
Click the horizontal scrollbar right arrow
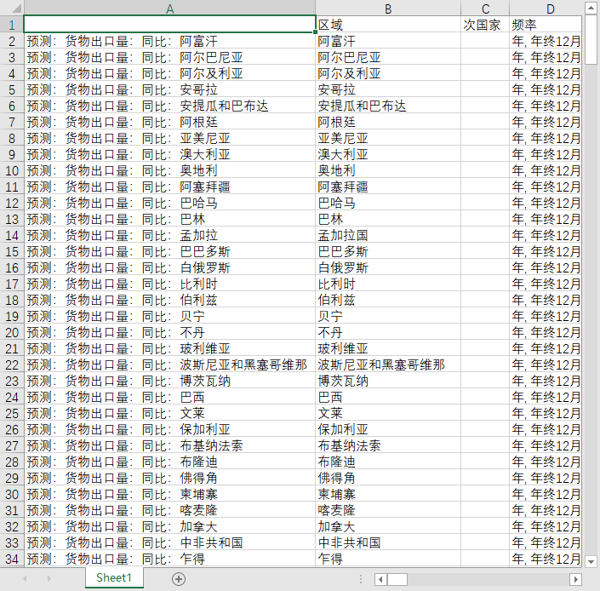coord(575,579)
